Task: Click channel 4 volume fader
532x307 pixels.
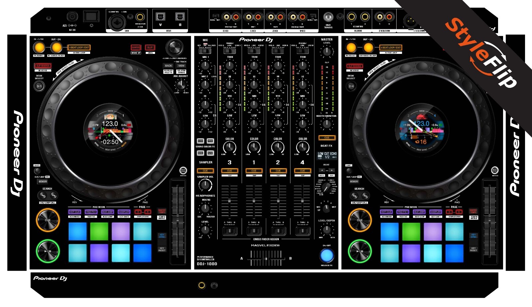Action: pyautogui.click(x=302, y=201)
